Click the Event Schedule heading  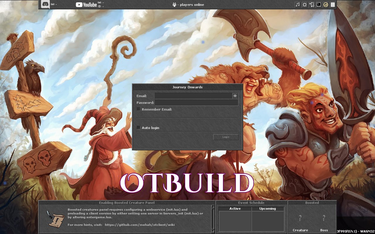251,202
